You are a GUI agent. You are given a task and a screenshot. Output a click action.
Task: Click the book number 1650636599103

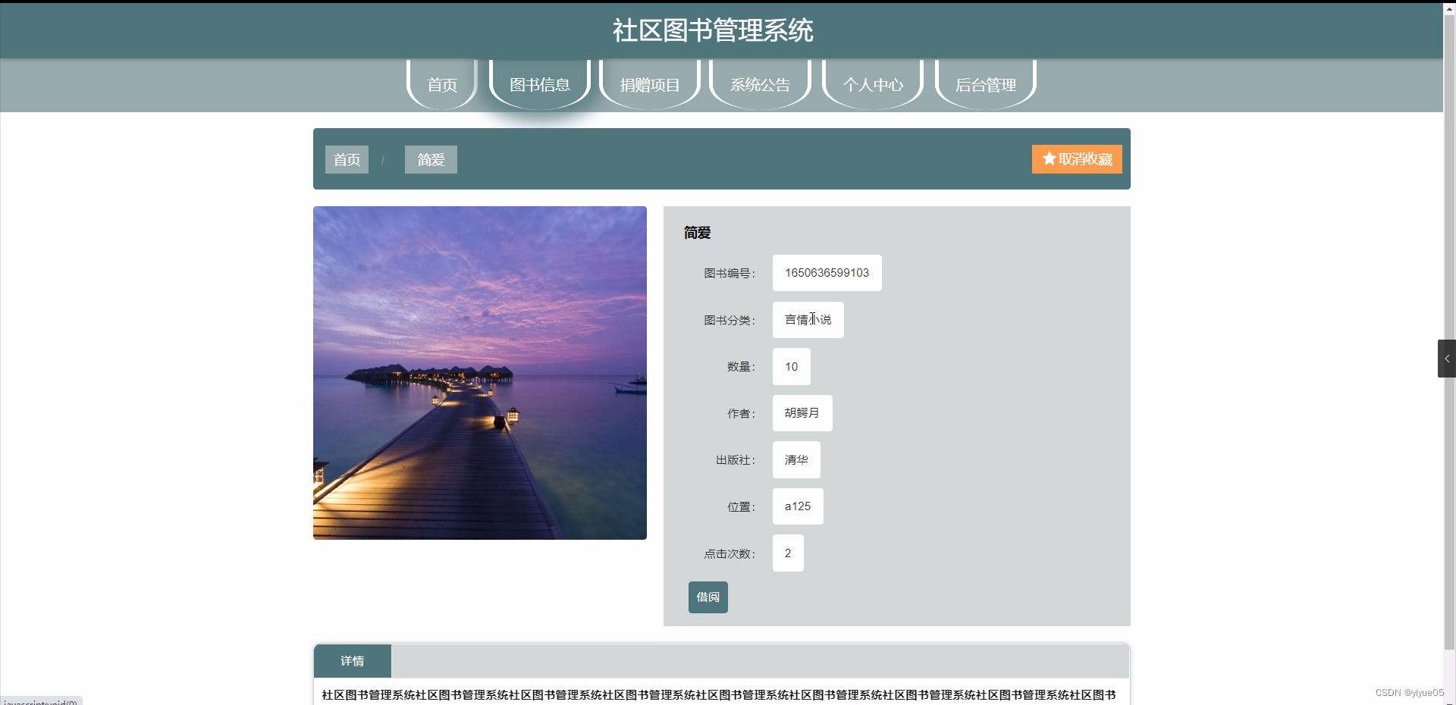tap(827, 273)
